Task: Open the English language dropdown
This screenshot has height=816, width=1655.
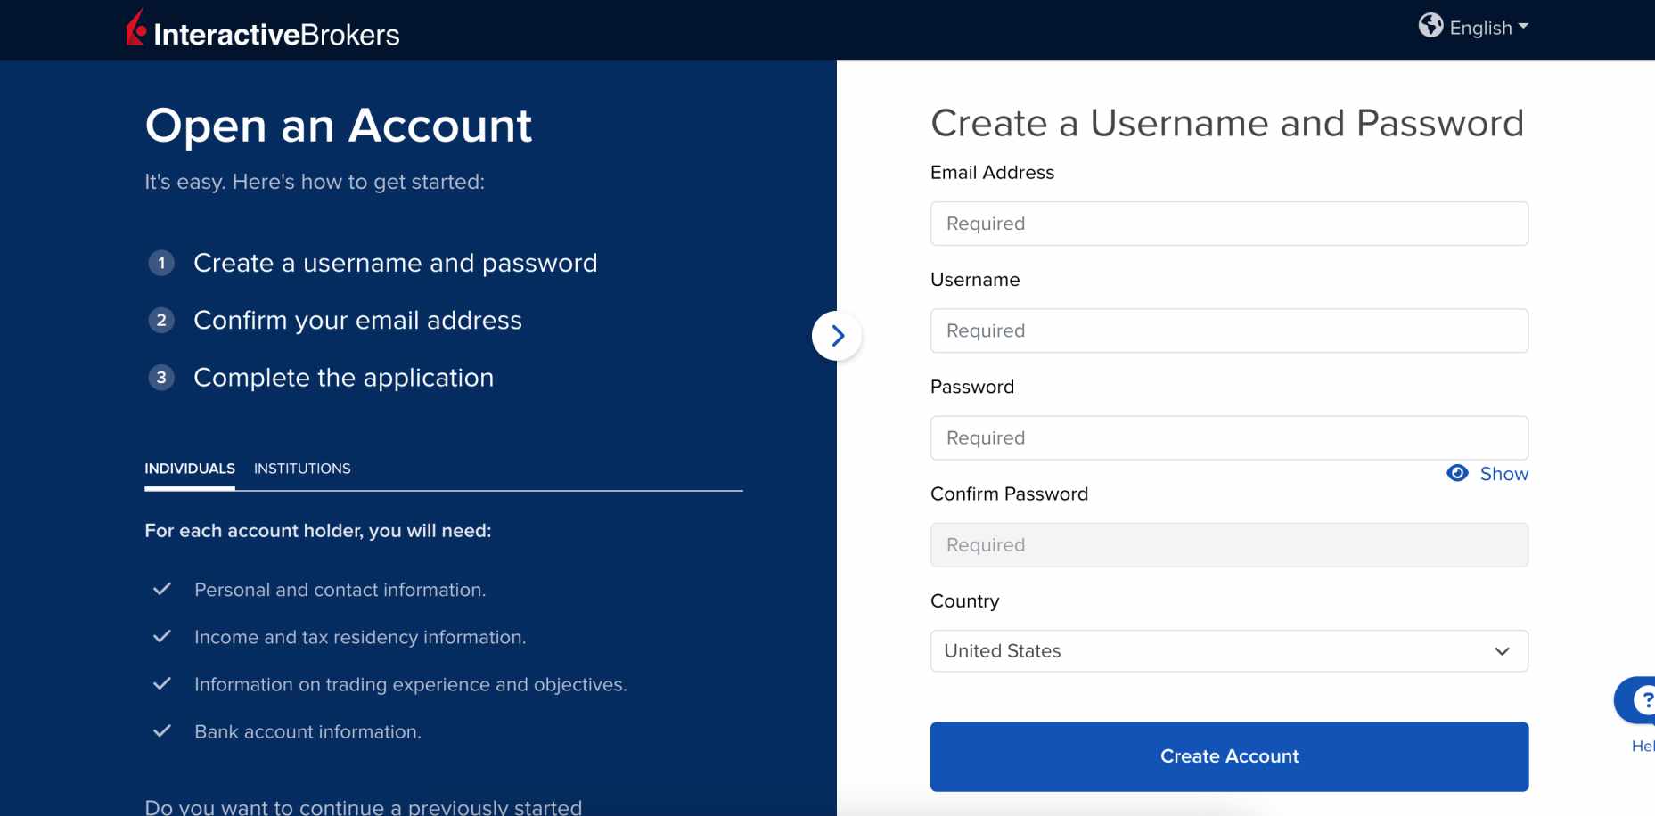Action: click(1488, 28)
